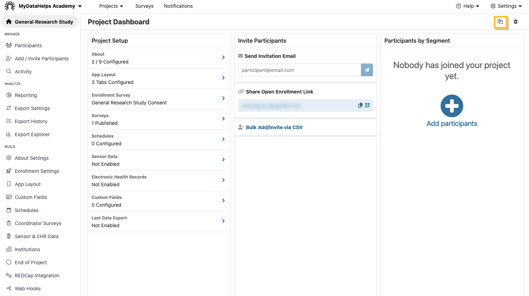
Task: Open the Settings dropdown menu
Action: (506, 6)
